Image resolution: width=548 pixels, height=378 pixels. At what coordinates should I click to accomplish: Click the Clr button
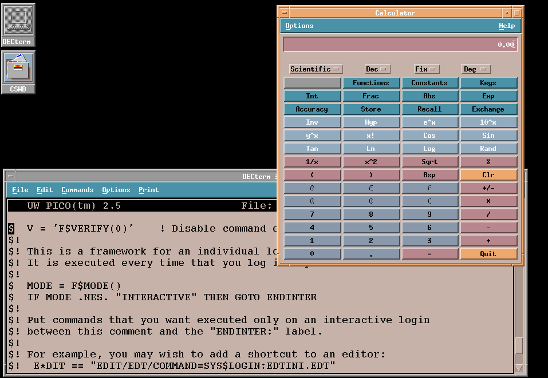(x=488, y=175)
